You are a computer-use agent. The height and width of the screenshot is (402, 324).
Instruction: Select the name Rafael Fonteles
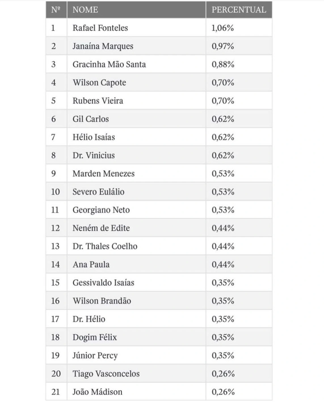pyautogui.click(x=100, y=28)
